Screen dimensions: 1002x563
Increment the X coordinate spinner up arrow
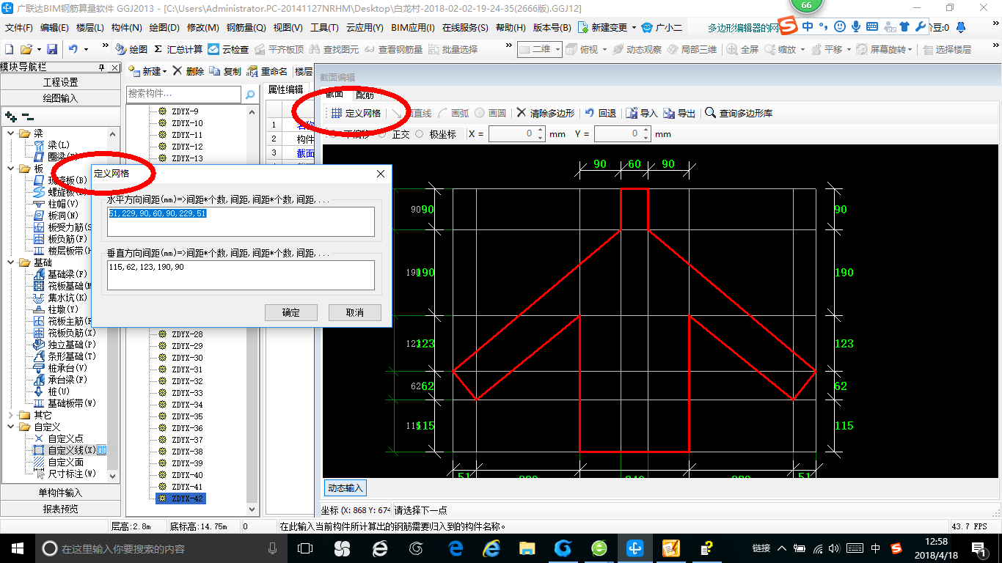(541, 130)
